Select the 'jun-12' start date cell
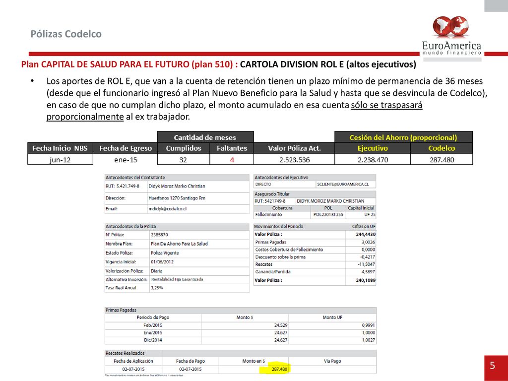The image size is (508, 381). (x=60, y=159)
